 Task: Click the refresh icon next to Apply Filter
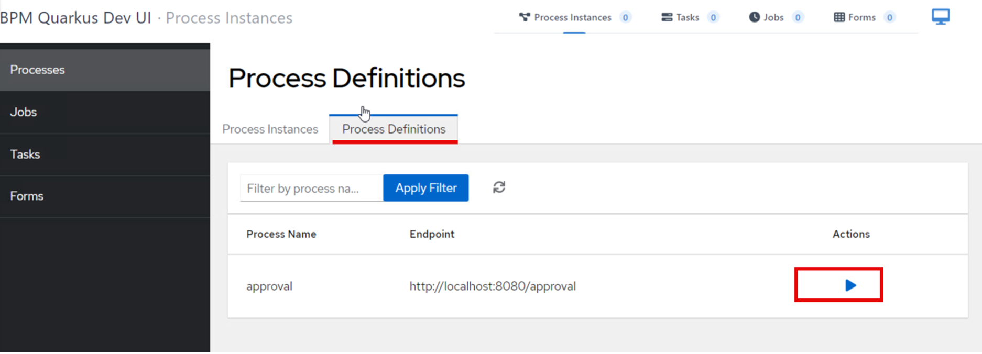[x=499, y=187]
